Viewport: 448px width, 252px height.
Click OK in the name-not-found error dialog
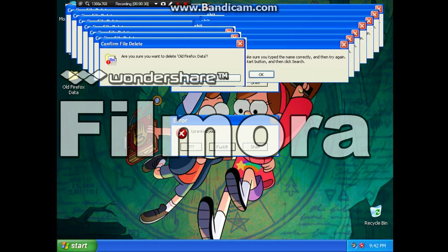pos(261,74)
